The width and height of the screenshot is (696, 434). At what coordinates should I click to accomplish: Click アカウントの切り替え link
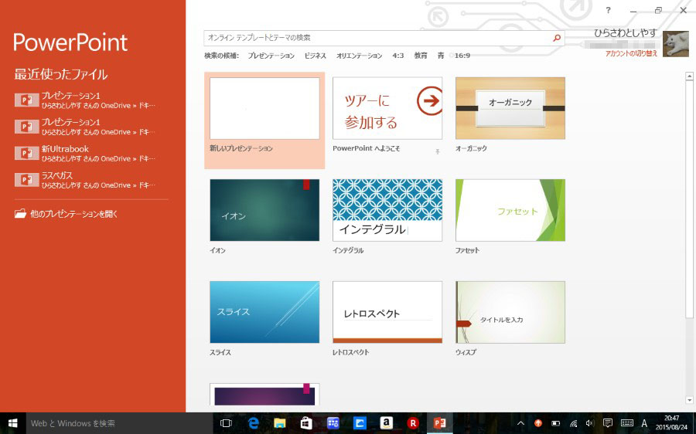pyautogui.click(x=631, y=53)
